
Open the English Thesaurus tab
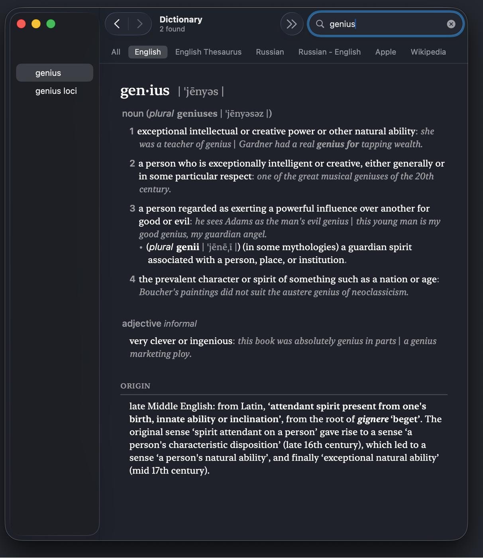click(x=208, y=52)
